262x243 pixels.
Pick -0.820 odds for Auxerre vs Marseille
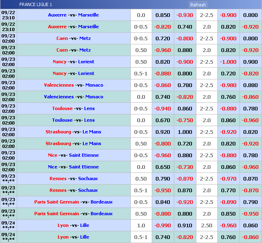tap(163, 27)
